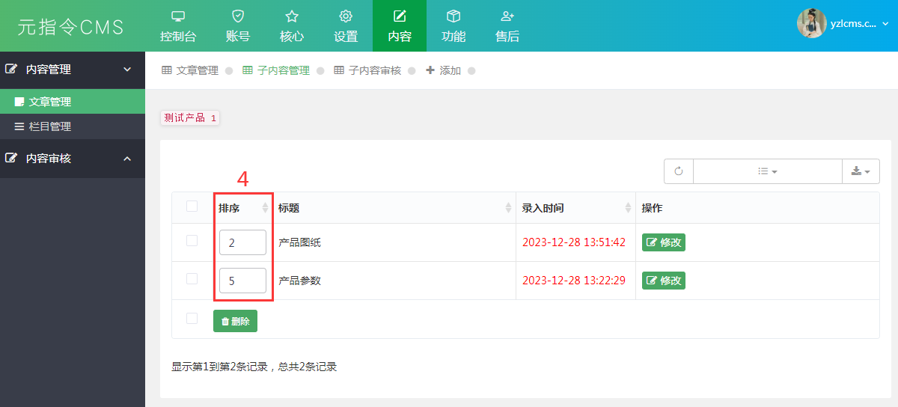This screenshot has width=898, height=407.
Task: Click the record count text 总共2条记录
Action: [308, 367]
